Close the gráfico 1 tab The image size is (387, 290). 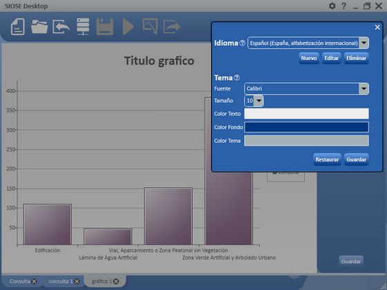[x=116, y=282]
